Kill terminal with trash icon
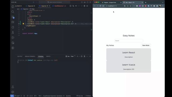The height and width of the screenshot is (97, 172). pyautogui.click(x=84, y=56)
